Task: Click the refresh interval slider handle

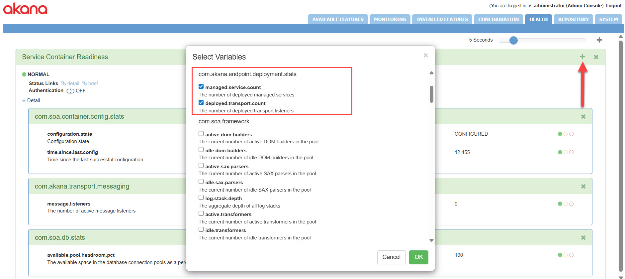Action: point(513,41)
